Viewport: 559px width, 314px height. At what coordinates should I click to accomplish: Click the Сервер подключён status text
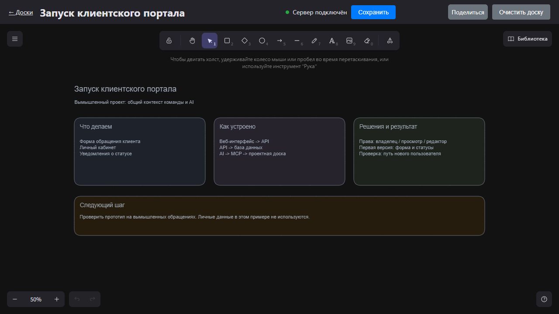[320, 12]
